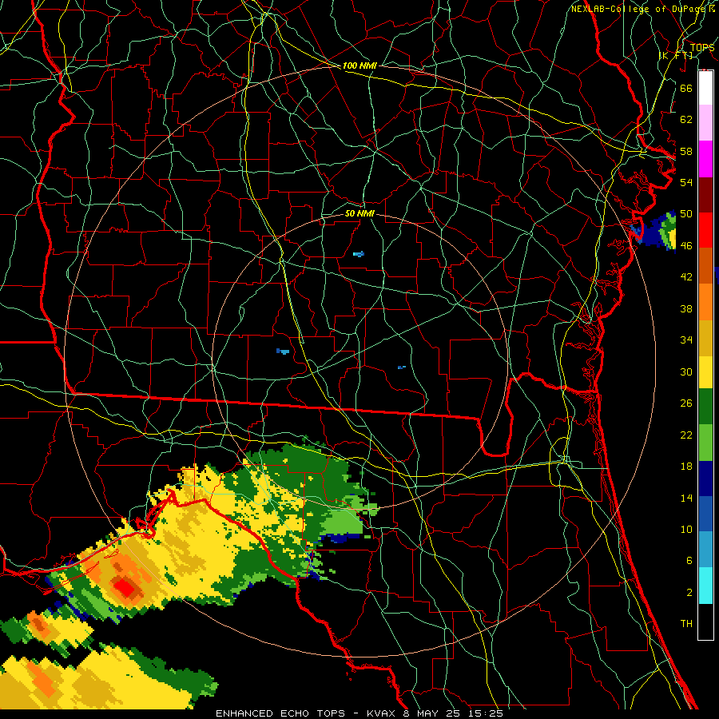Click the 'K FT' units label
This screenshot has height=719, width=719.
point(676,55)
